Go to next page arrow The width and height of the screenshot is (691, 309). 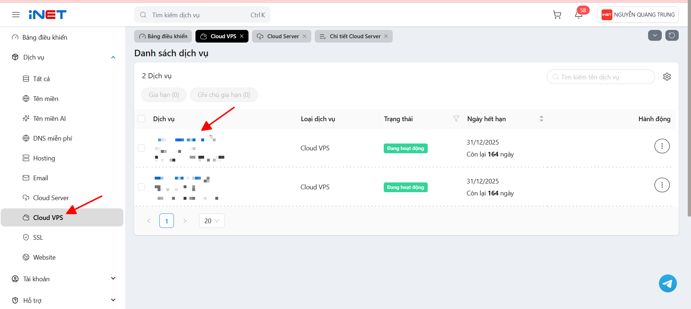click(x=185, y=221)
